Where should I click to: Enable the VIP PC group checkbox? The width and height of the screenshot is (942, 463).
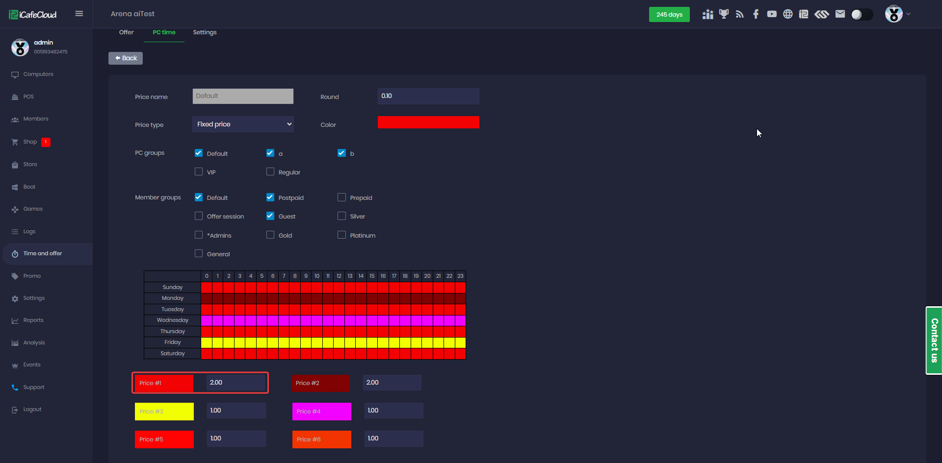pos(199,172)
